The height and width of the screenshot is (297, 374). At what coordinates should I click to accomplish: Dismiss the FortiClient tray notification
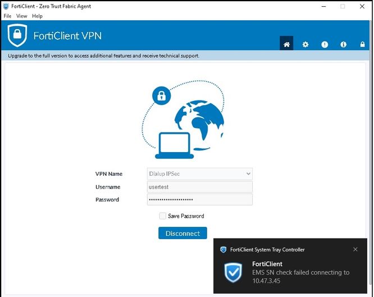point(355,249)
